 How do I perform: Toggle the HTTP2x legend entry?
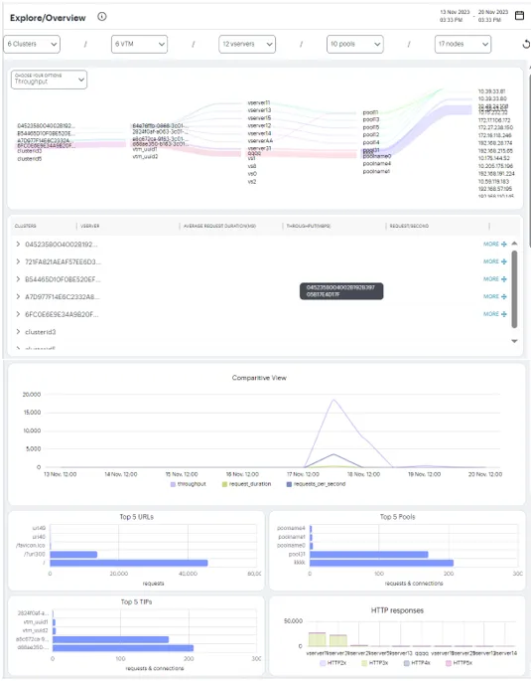tap(332, 663)
